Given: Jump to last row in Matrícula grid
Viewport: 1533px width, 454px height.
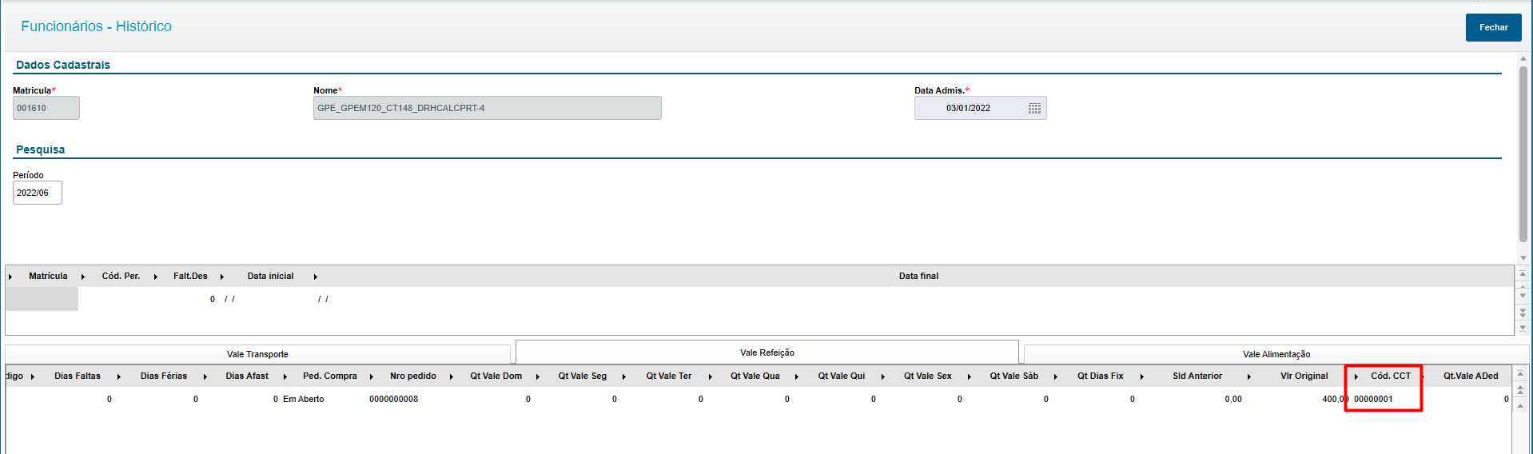Looking at the screenshot, I should pyautogui.click(x=1523, y=328).
